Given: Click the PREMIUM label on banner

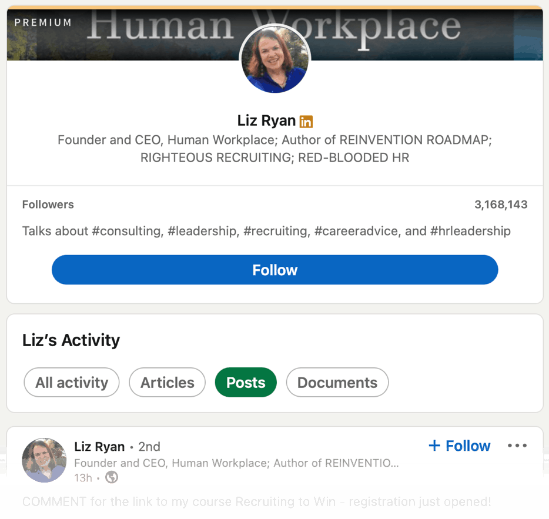Looking at the screenshot, I should point(43,22).
